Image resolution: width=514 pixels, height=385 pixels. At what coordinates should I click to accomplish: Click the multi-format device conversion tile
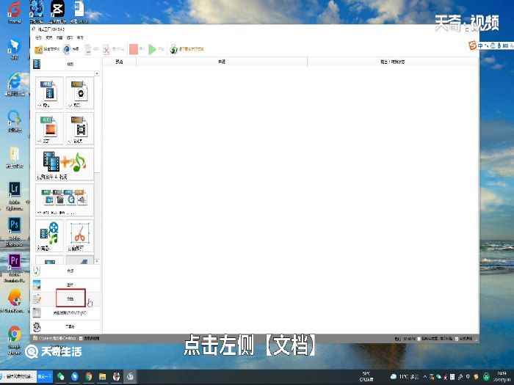point(65,198)
